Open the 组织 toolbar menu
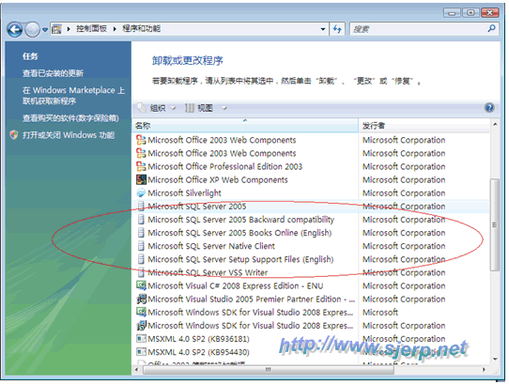 click(x=157, y=108)
